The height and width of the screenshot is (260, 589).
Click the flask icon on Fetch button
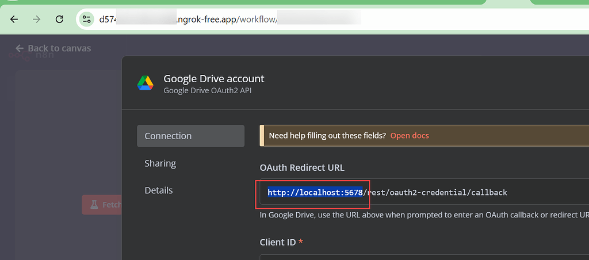click(94, 204)
